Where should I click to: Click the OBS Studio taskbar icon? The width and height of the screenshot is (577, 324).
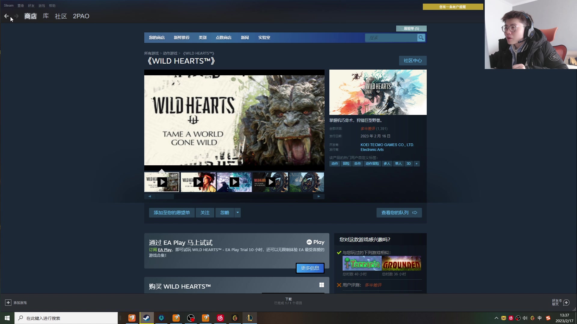pos(191,318)
